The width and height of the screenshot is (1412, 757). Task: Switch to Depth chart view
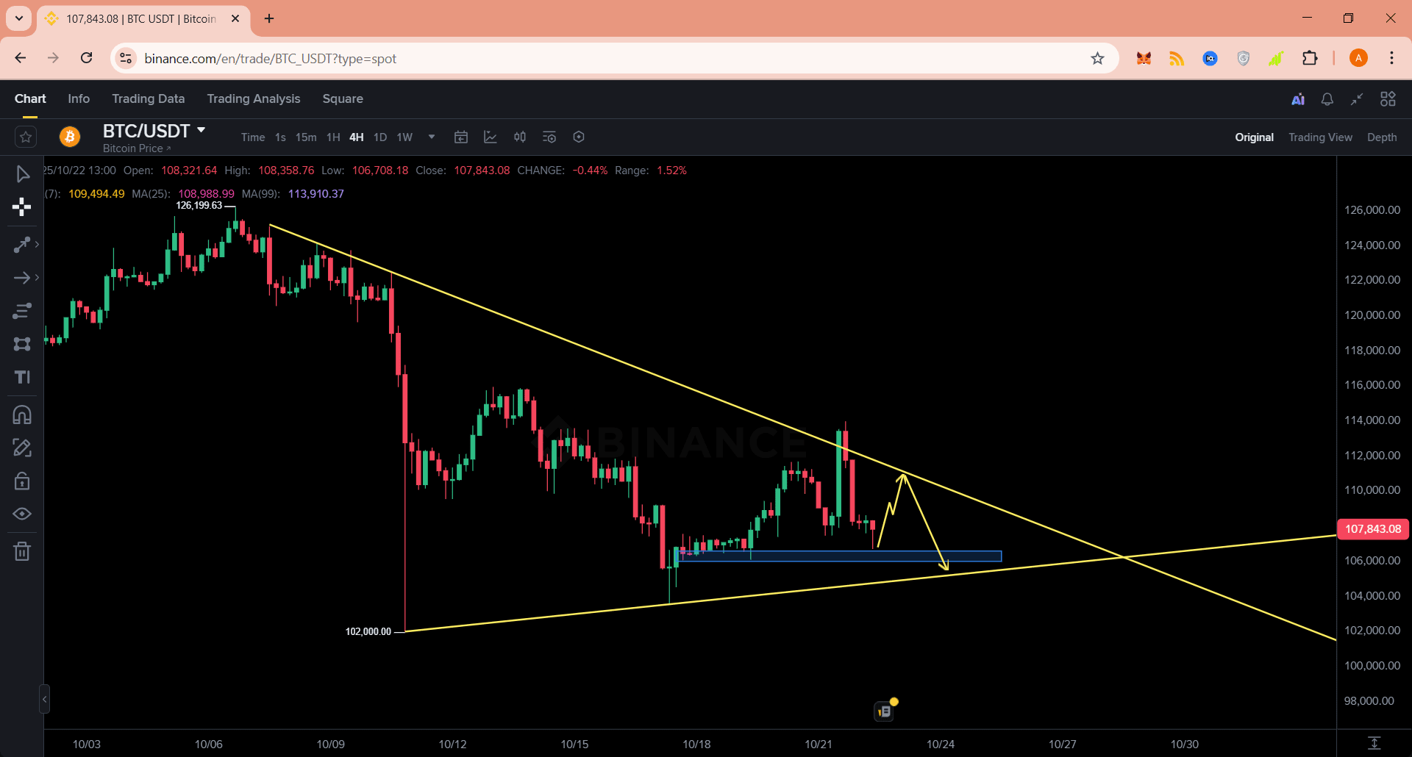(1382, 137)
